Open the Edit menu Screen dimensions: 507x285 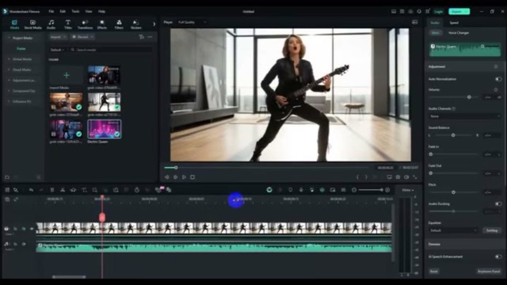[x=63, y=12]
